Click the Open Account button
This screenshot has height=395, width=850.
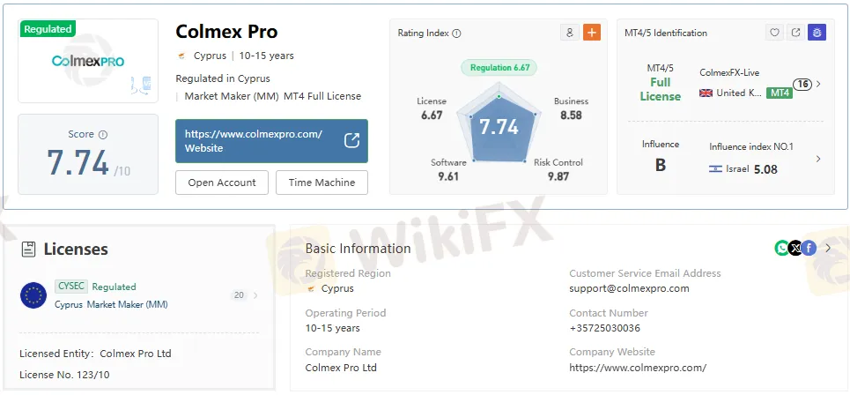(222, 183)
